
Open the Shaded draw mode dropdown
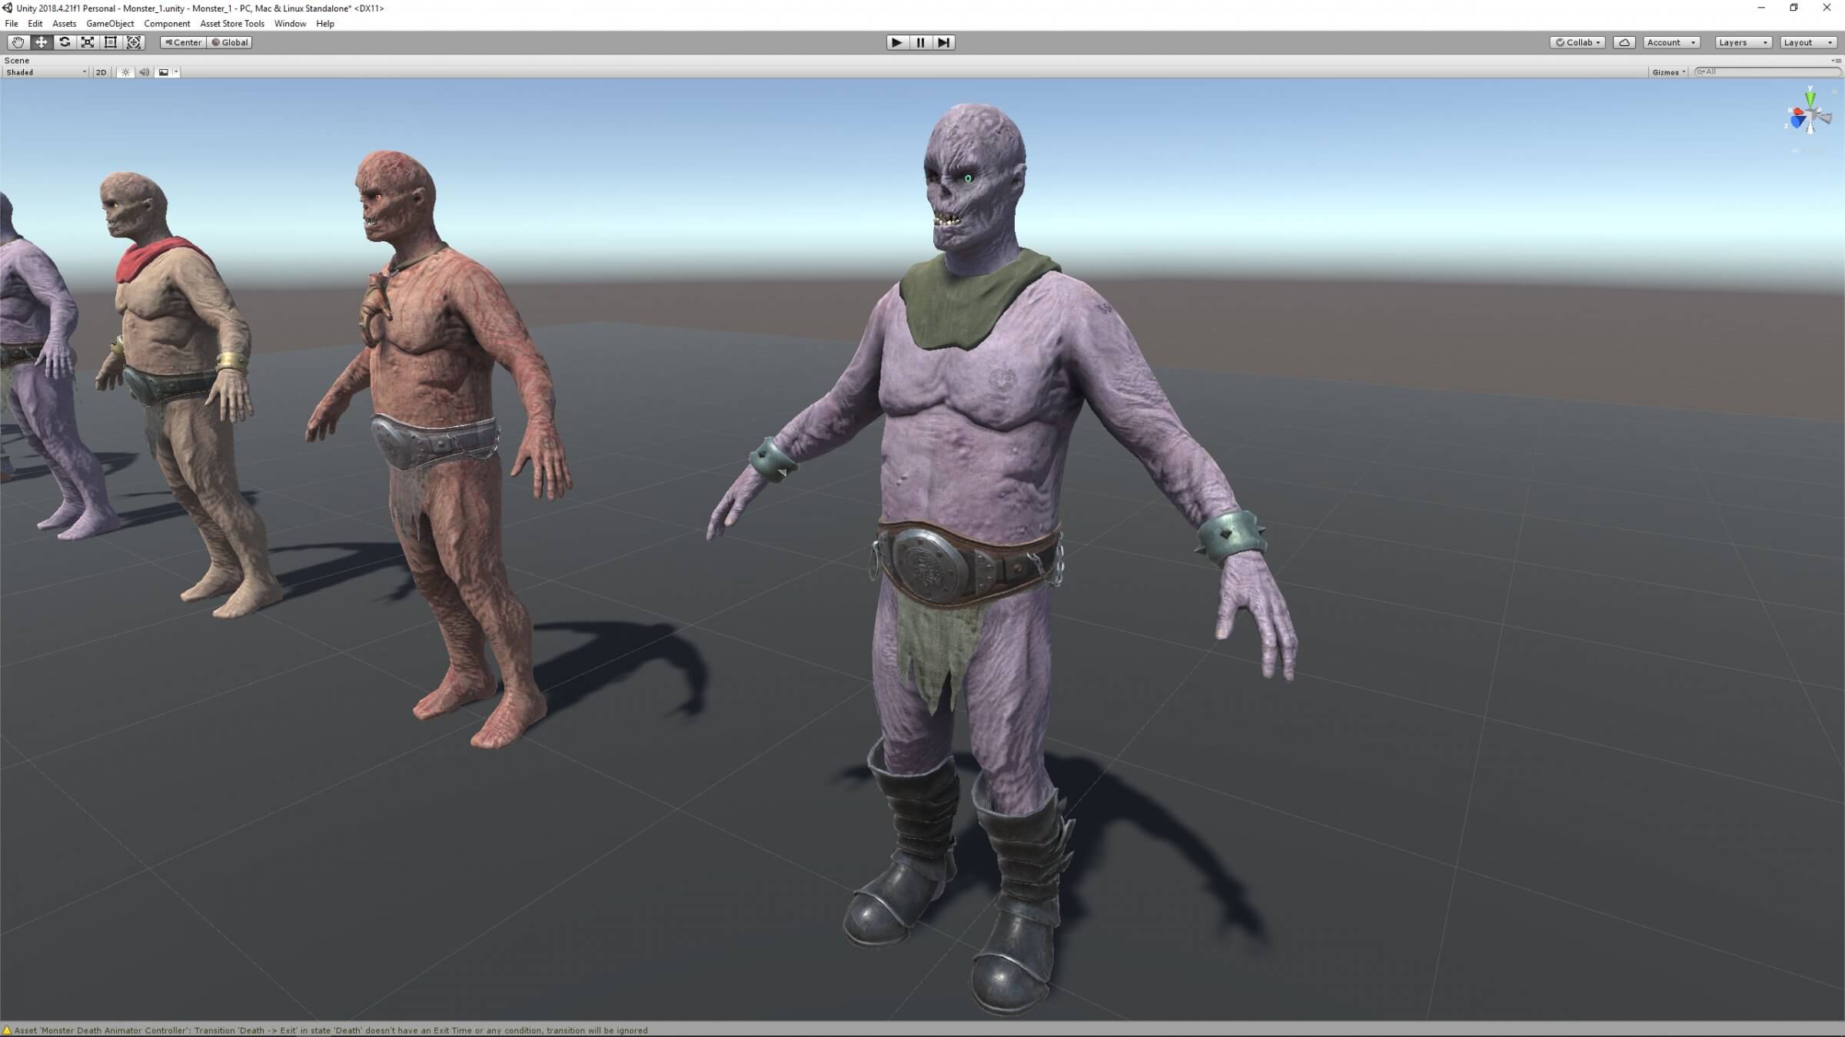[x=45, y=72]
